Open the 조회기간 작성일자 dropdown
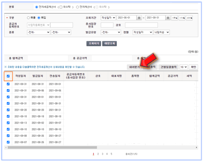Screen dimensions: 204x162 coord(108,18)
